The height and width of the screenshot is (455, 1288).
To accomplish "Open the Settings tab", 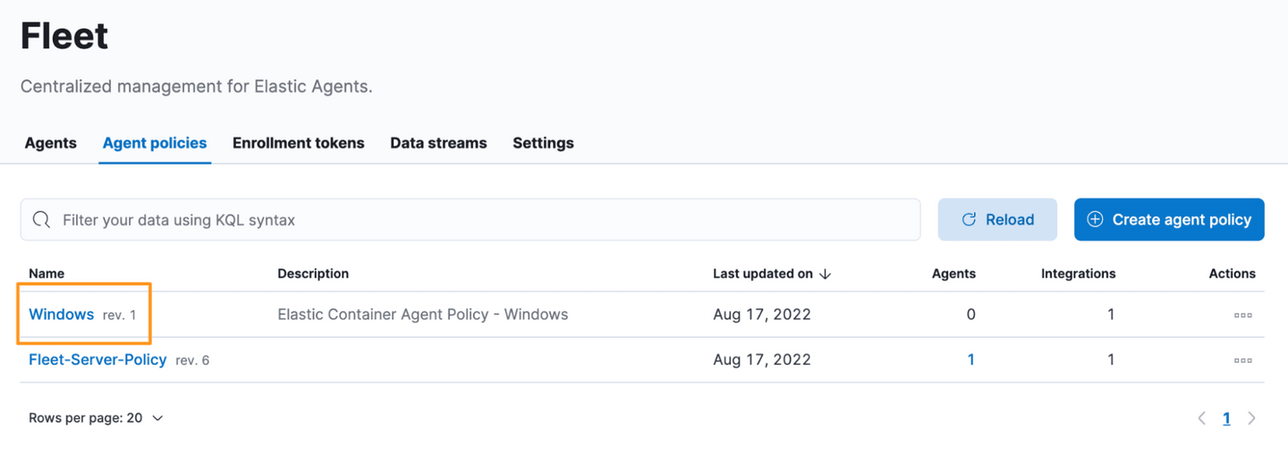I will (x=543, y=143).
